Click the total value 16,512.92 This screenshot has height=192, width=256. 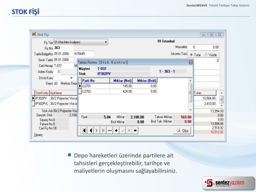click(x=217, y=132)
